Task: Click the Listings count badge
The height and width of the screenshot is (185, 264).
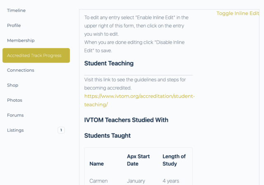Action: [x=61, y=130]
